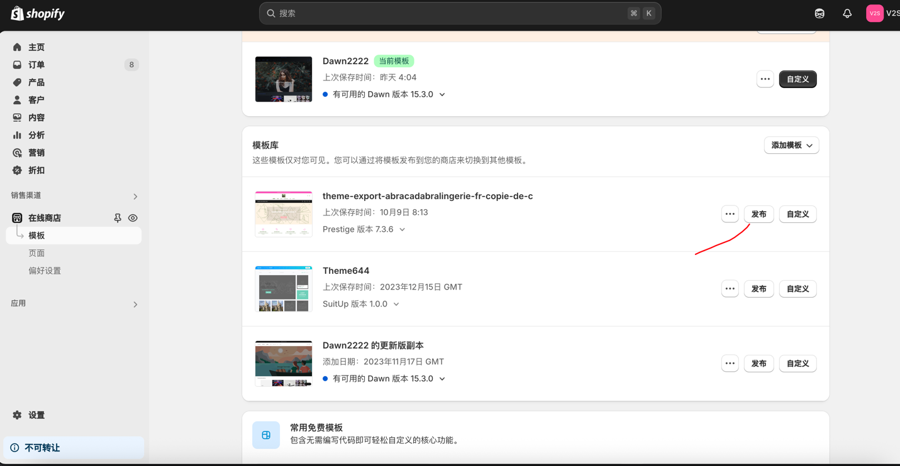Click the 内容 content icon
Screen dimensions: 900x466
[17, 117]
